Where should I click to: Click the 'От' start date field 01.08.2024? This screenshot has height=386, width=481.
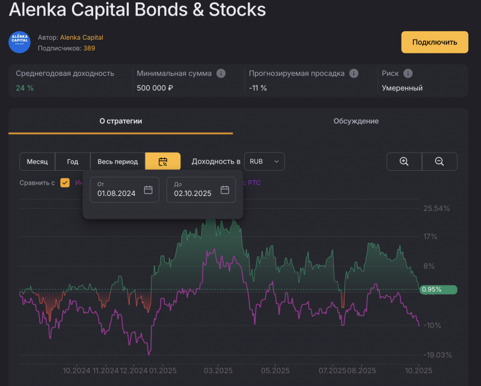pos(117,193)
